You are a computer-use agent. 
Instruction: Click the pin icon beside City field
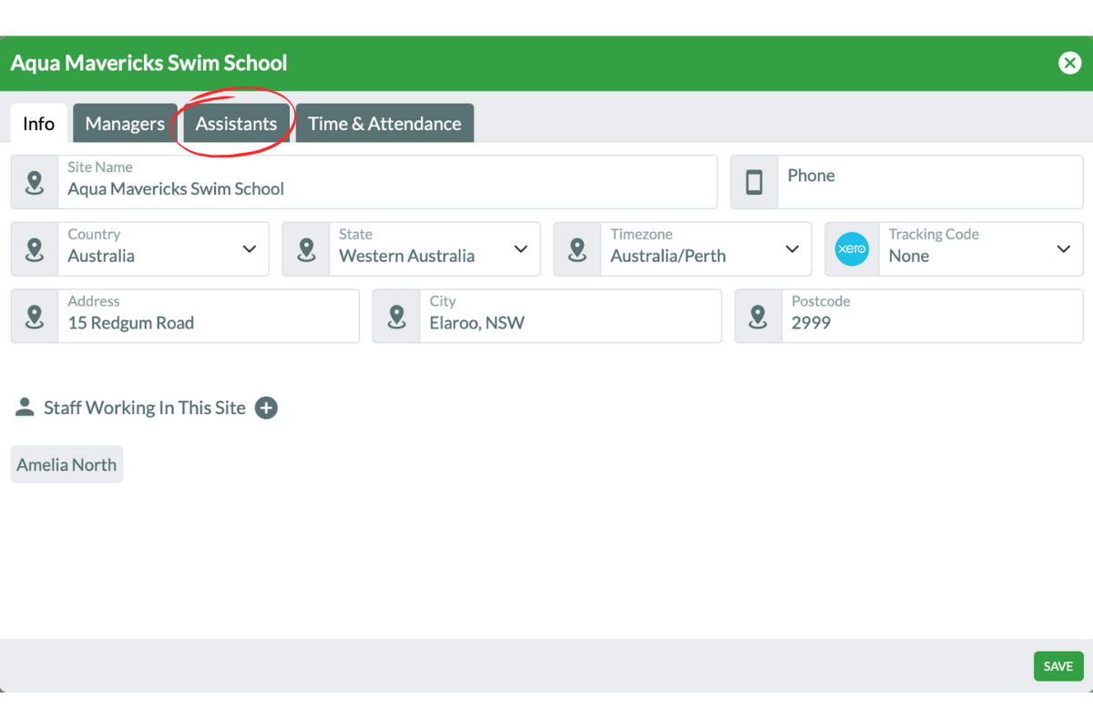[x=396, y=317]
